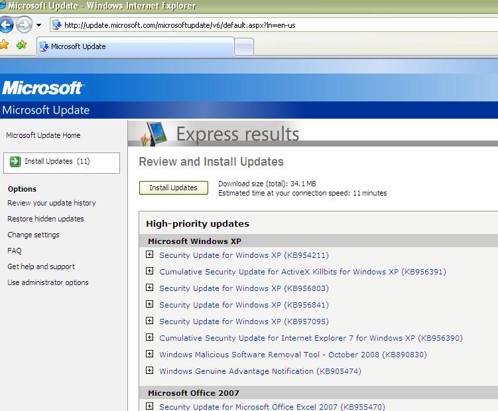Open Microsoft Update Home link

43,135
